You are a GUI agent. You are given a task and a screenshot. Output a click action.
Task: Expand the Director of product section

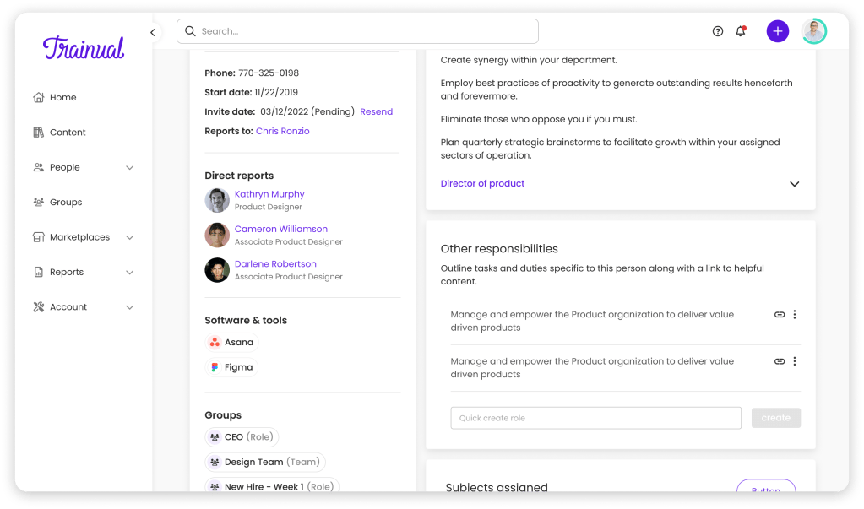(x=794, y=184)
